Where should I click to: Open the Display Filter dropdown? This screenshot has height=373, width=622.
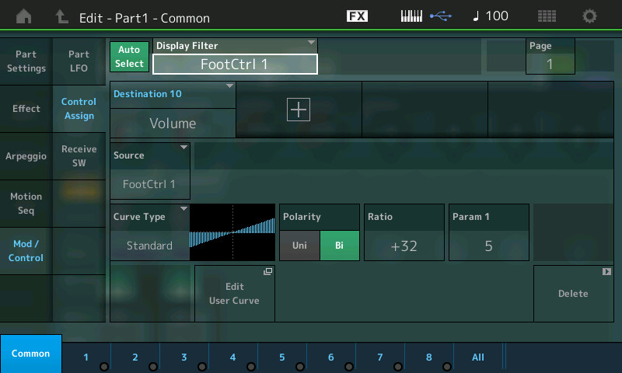coord(235,46)
